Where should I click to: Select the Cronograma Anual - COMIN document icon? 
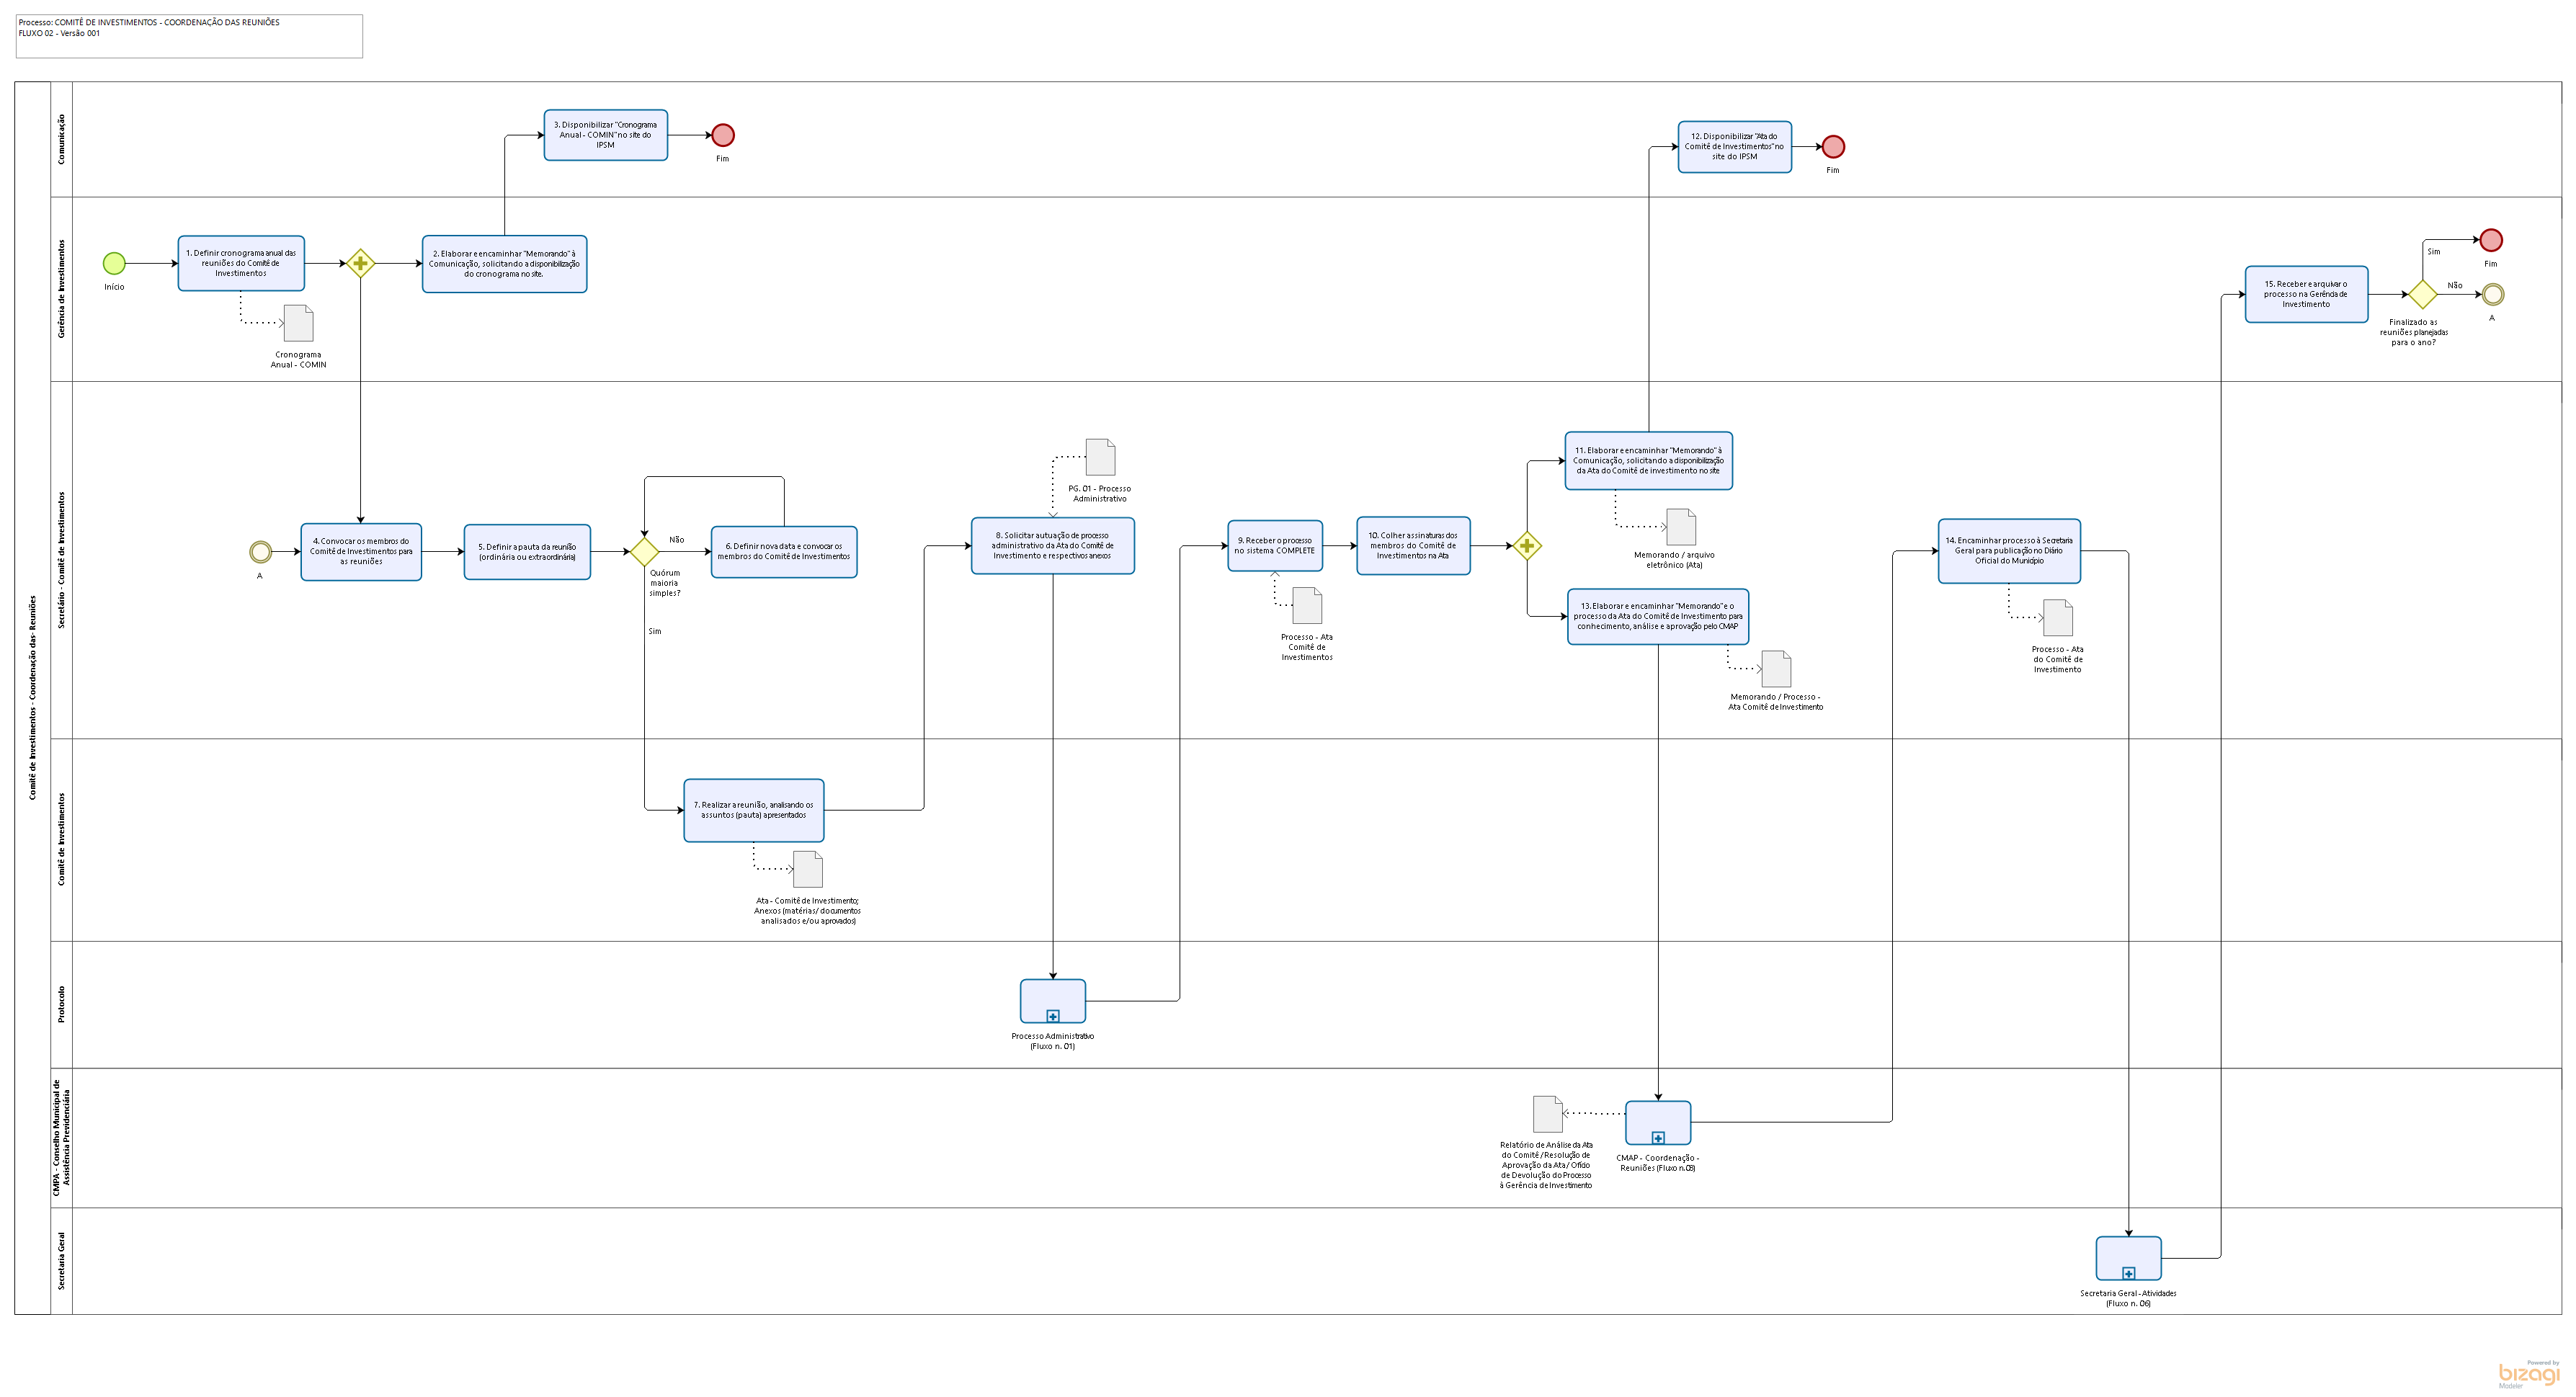(298, 323)
